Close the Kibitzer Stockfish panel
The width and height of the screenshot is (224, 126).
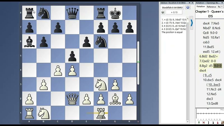point(192,3)
